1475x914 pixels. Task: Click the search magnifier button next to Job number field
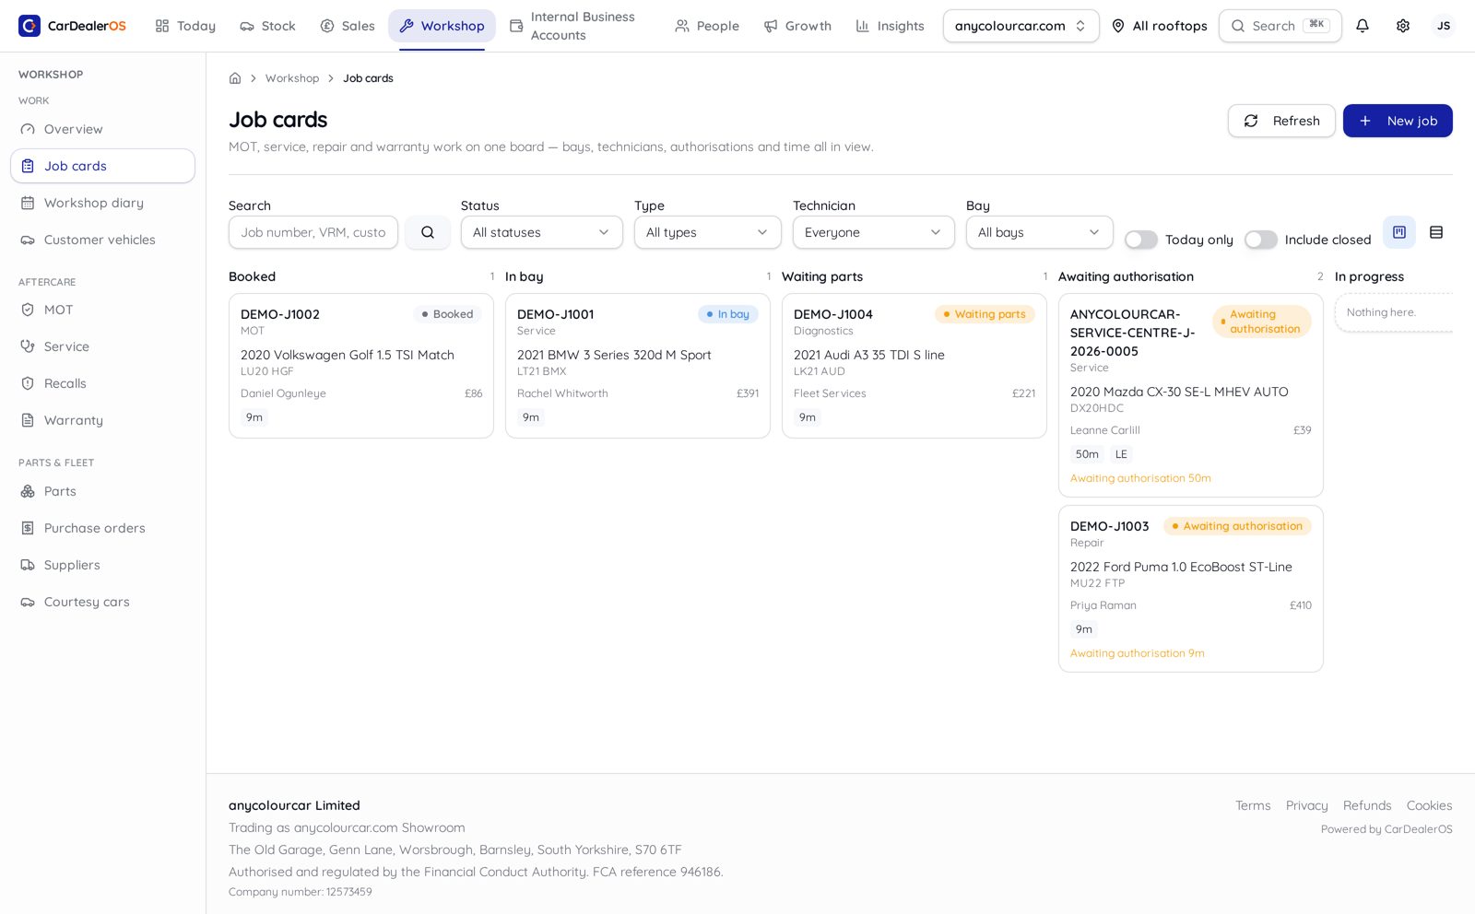click(428, 232)
